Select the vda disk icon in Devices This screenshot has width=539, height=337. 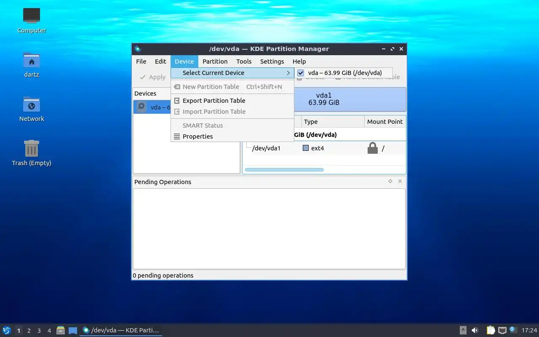[141, 107]
